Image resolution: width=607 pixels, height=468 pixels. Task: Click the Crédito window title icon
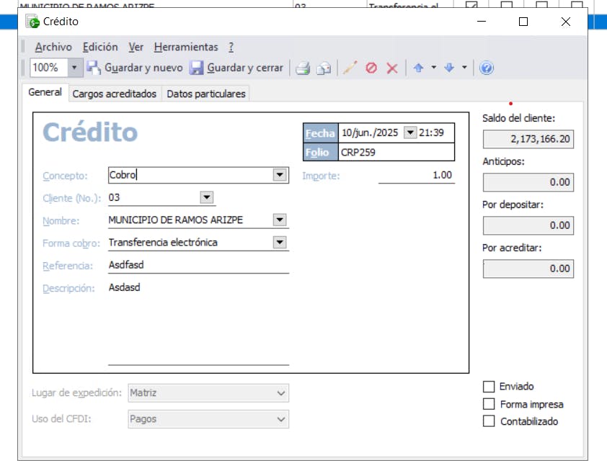[x=32, y=22]
